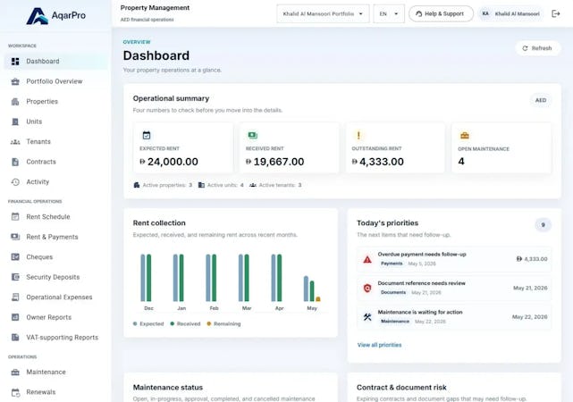Click the Contracts document icon

[15, 162]
